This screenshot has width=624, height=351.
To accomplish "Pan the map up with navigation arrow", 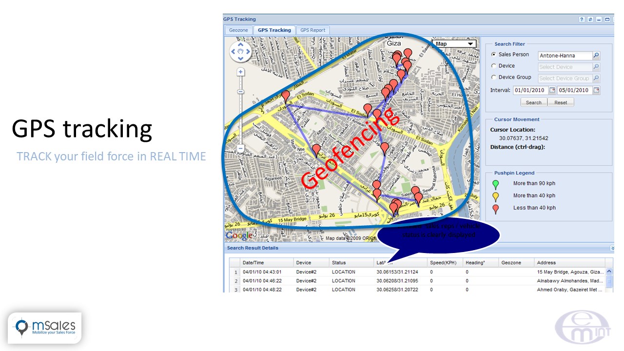I will tap(240, 44).
